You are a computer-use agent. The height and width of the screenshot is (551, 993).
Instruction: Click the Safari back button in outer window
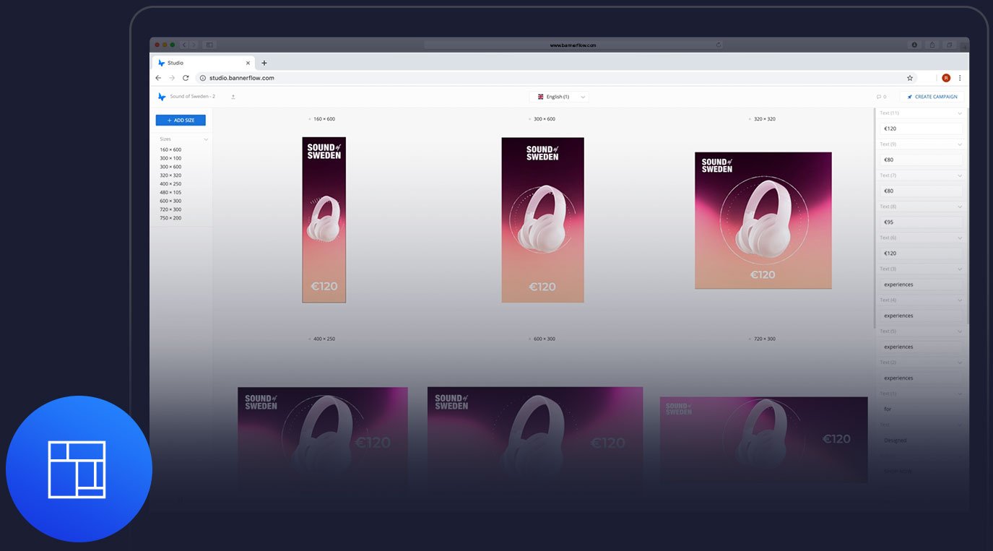tap(183, 45)
